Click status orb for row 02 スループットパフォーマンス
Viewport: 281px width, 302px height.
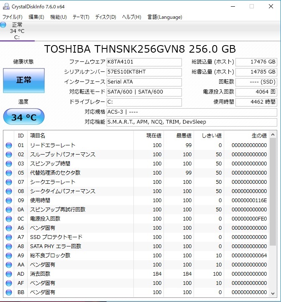[x=9, y=155]
